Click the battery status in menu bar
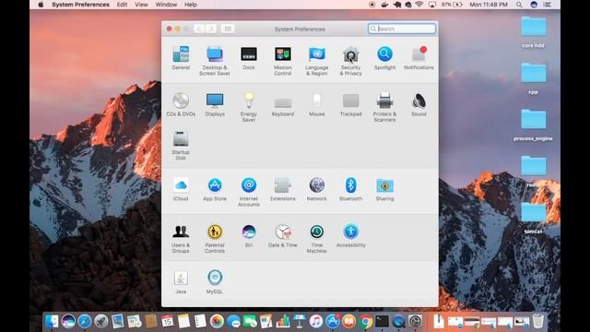This screenshot has width=590, height=332. (452, 5)
